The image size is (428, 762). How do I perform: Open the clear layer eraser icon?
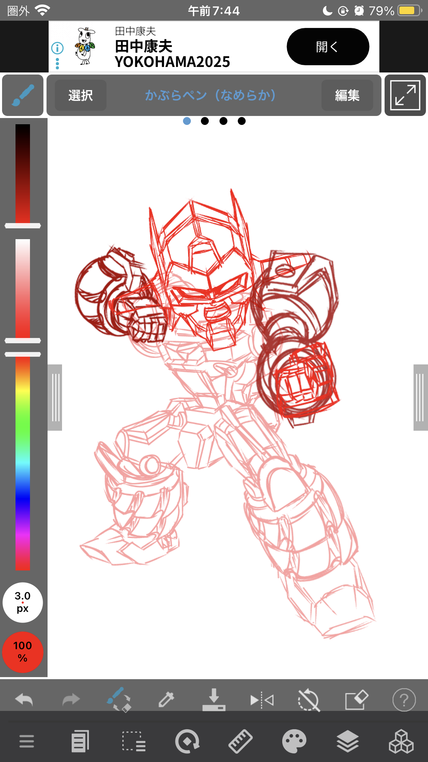356,700
